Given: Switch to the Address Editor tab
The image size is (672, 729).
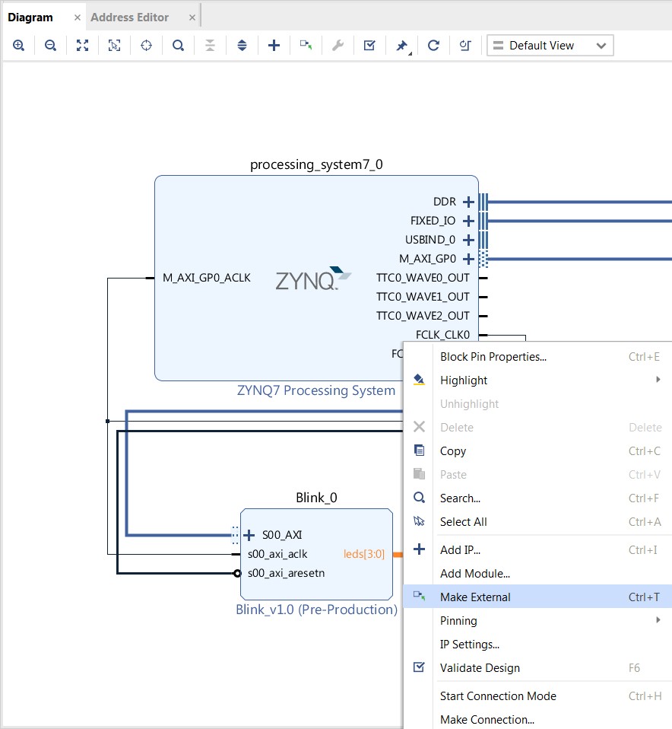Looking at the screenshot, I should 130,17.
